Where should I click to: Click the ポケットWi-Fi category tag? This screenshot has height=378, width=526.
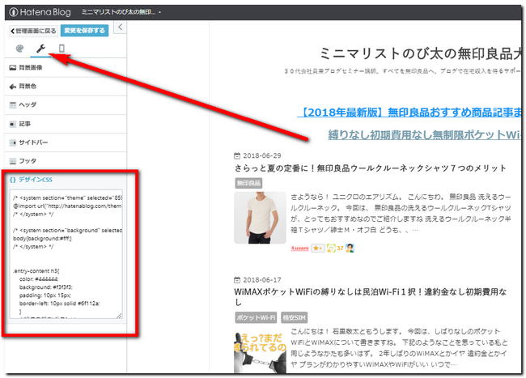coord(256,317)
